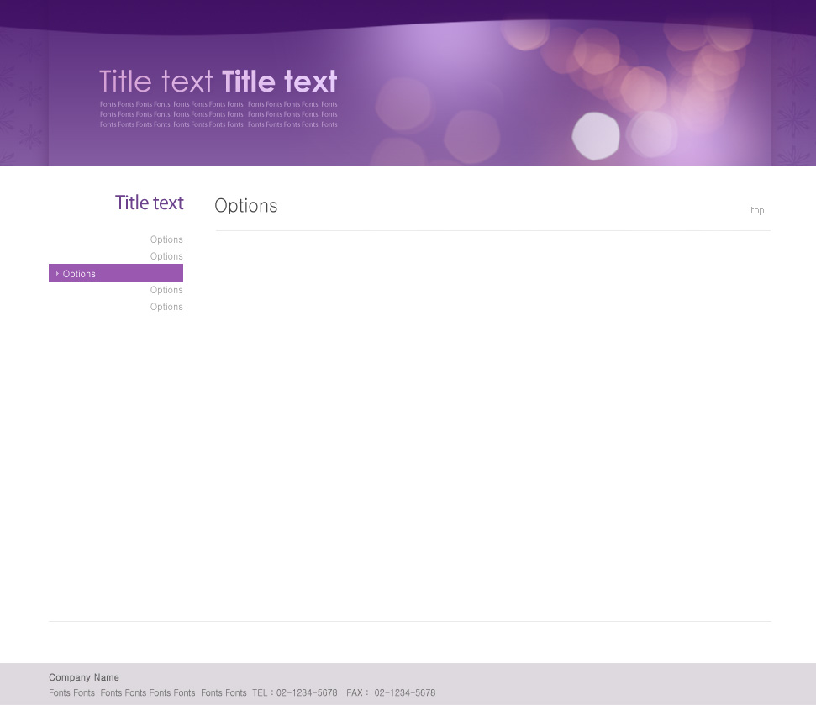Click the main Options page heading

(x=245, y=206)
